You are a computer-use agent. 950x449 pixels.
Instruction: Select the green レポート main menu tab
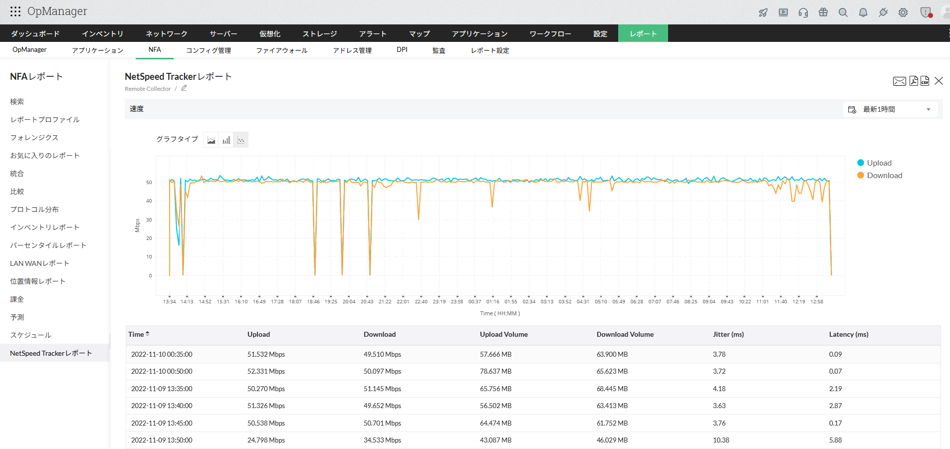pos(643,33)
